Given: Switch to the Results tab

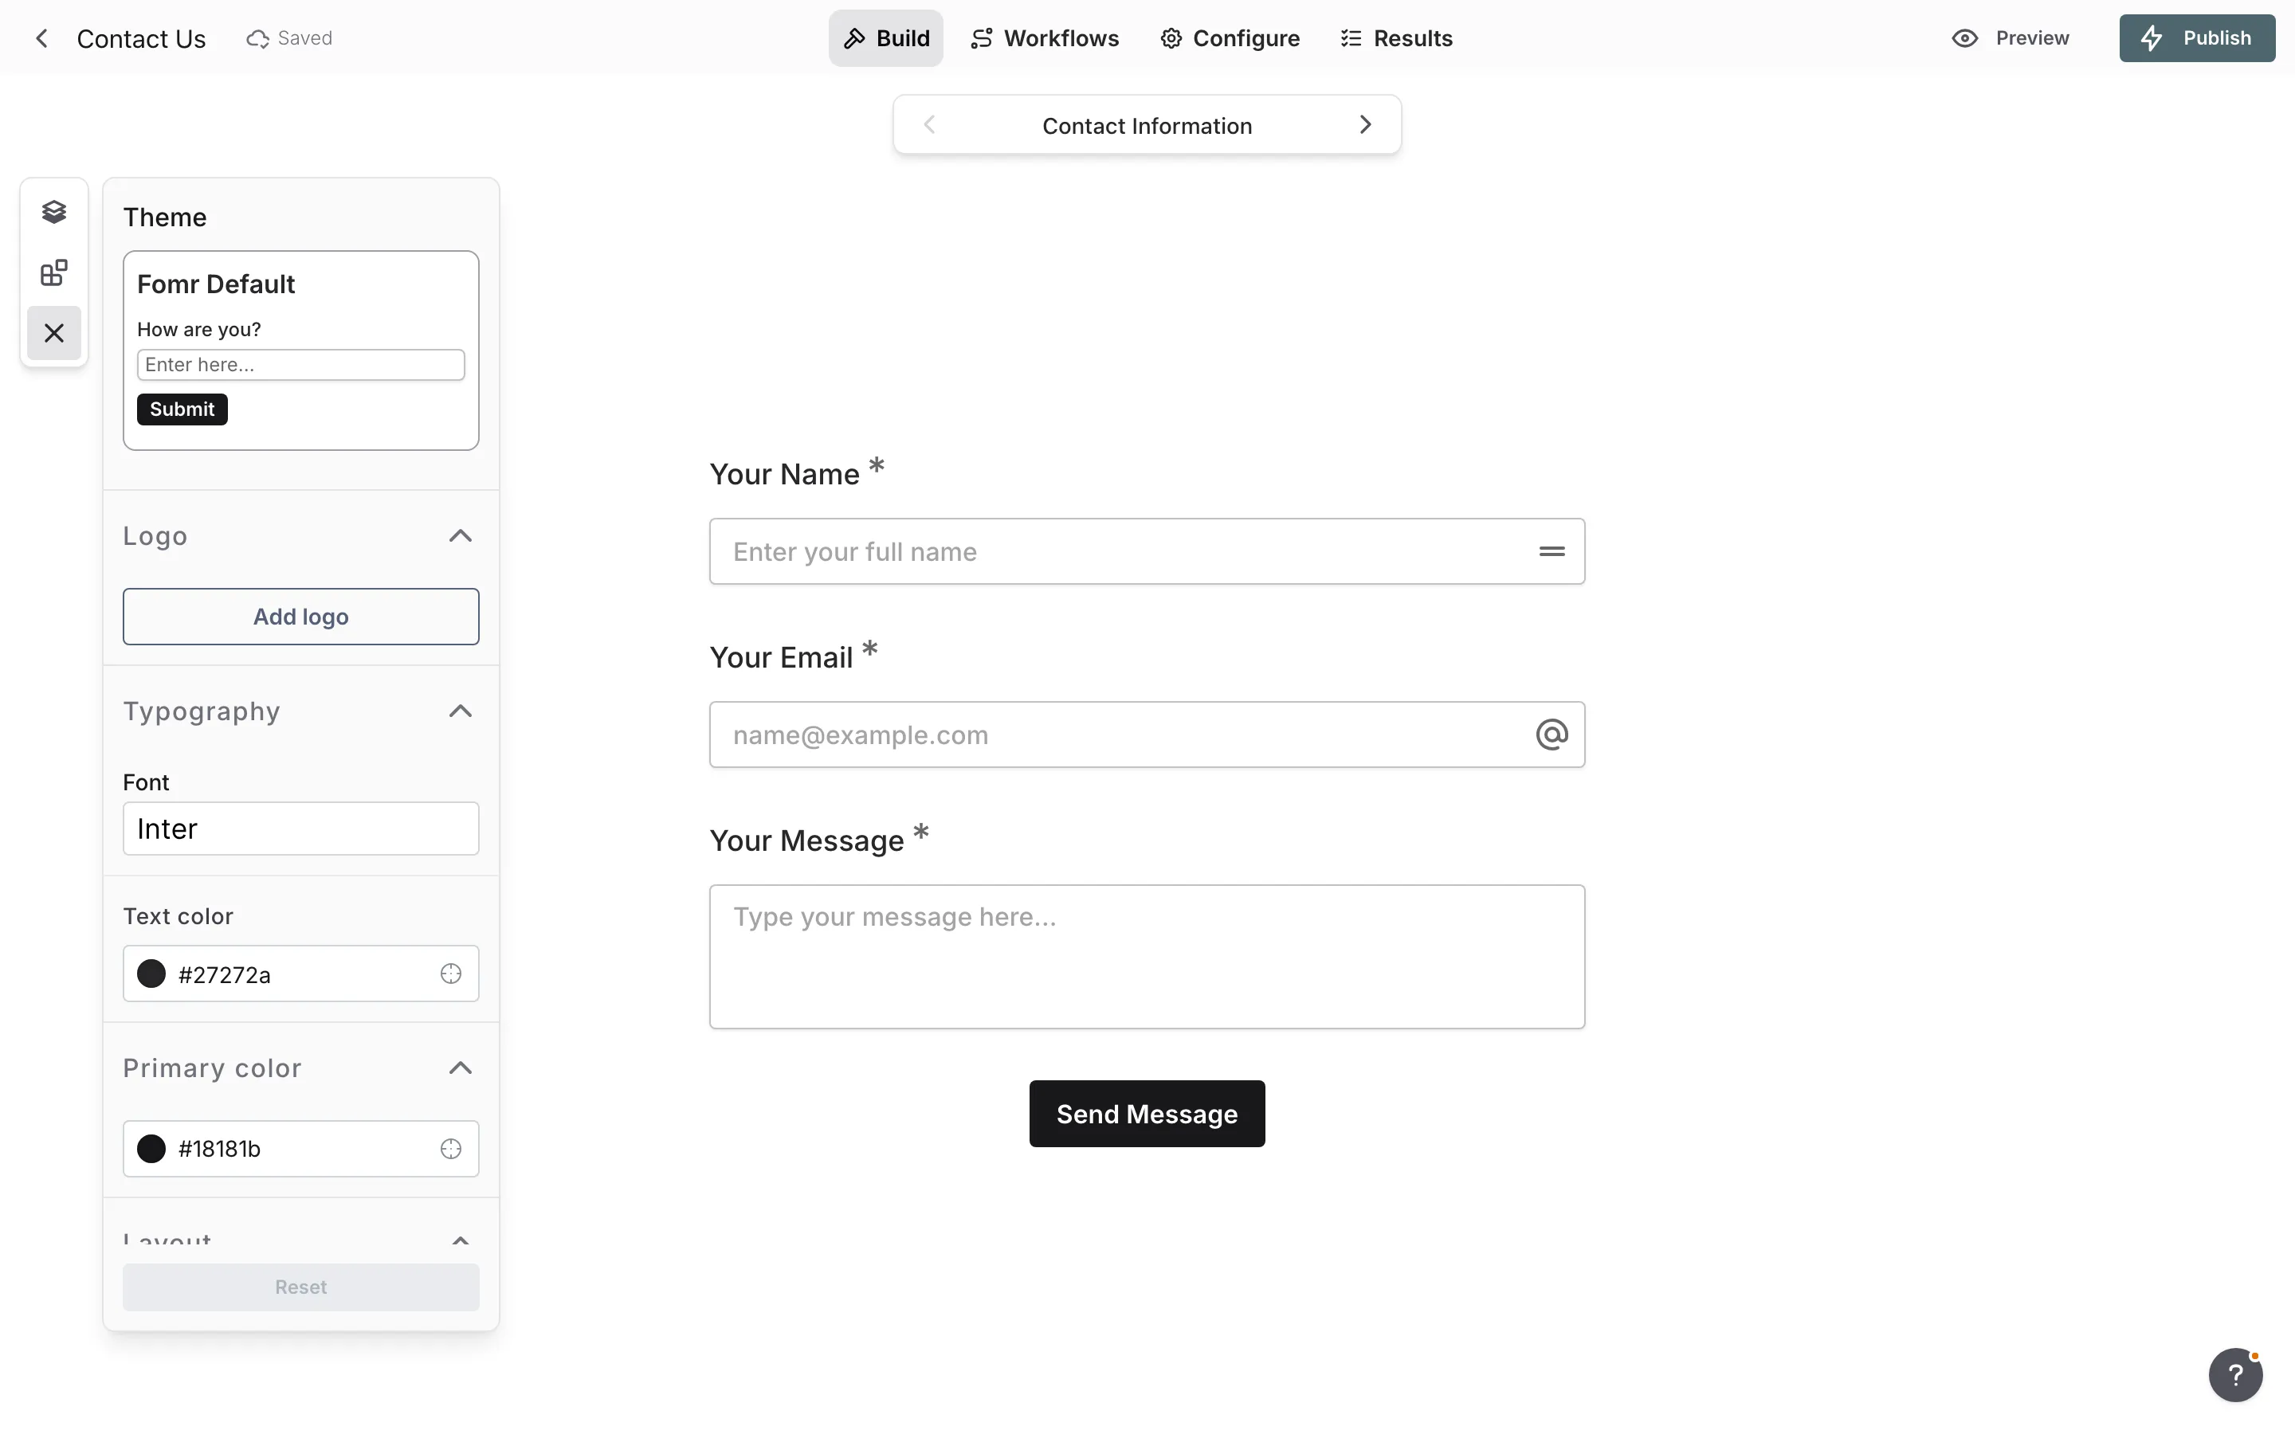Looking at the screenshot, I should [x=1396, y=38].
